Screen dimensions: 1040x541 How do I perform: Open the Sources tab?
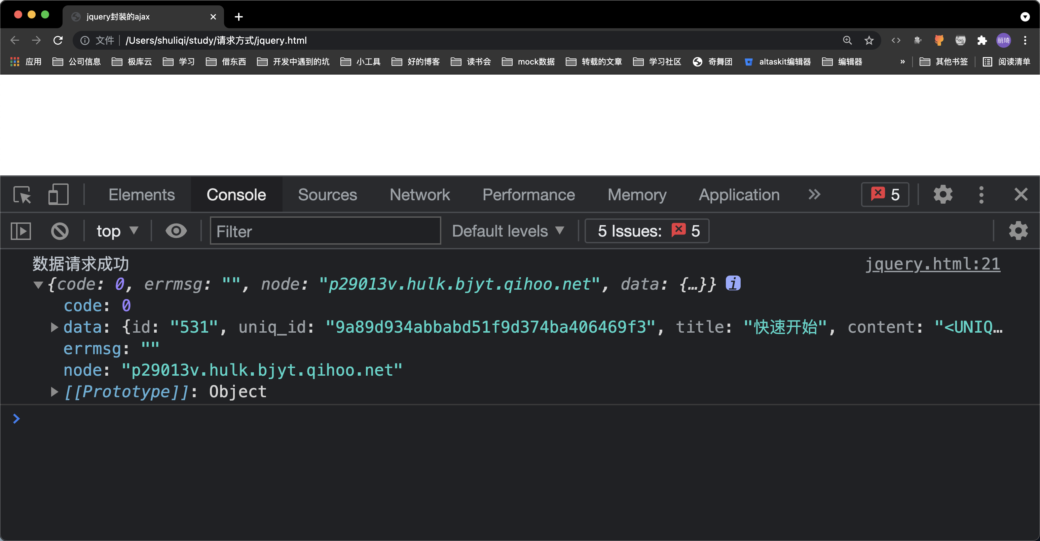click(327, 195)
